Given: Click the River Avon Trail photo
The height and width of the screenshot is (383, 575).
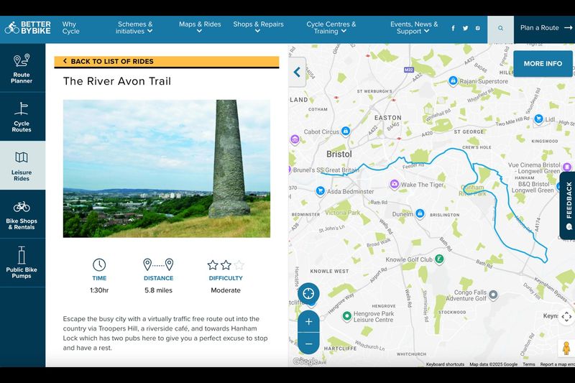Looking at the screenshot, I should (167, 168).
